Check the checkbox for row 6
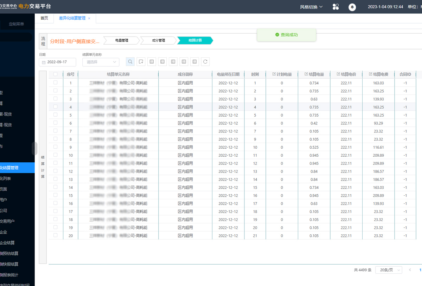Image resolution: width=422 pixels, height=286 pixels. click(56, 123)
